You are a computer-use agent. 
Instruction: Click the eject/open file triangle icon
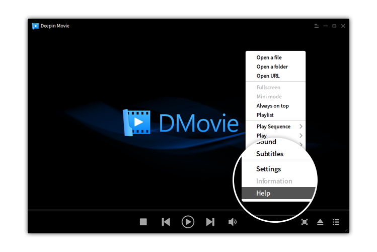click(320, 222)
